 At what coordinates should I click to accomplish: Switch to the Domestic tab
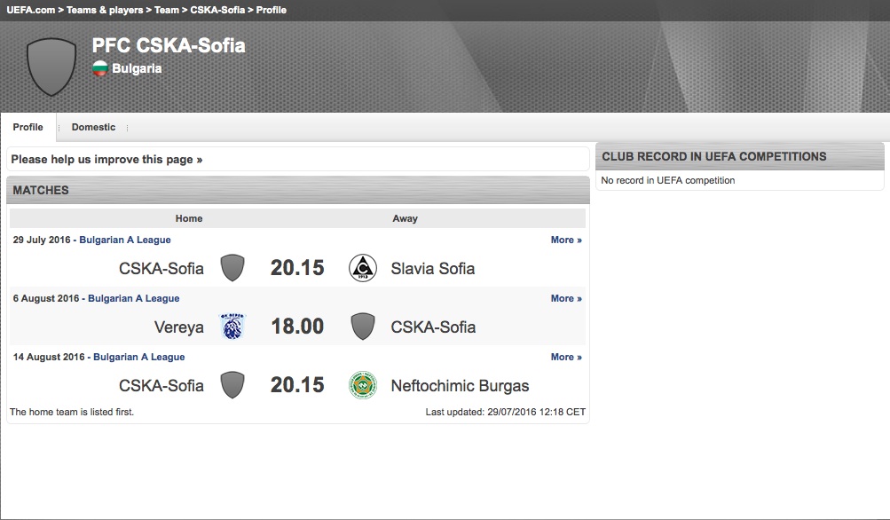[x=93, y=127]
